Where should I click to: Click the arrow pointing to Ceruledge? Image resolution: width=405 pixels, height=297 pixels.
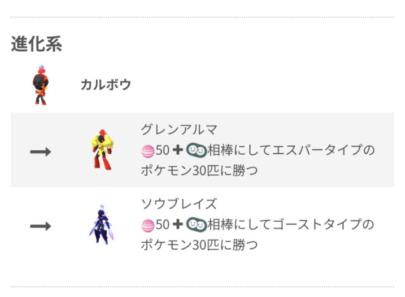[x=40, y=226]
